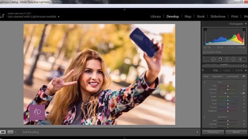248x139 pixels.
Task: Click the Hue Yellow slider
Action: tap(228, 93)
